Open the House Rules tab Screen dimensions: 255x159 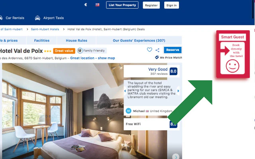[x=76, y=41]
